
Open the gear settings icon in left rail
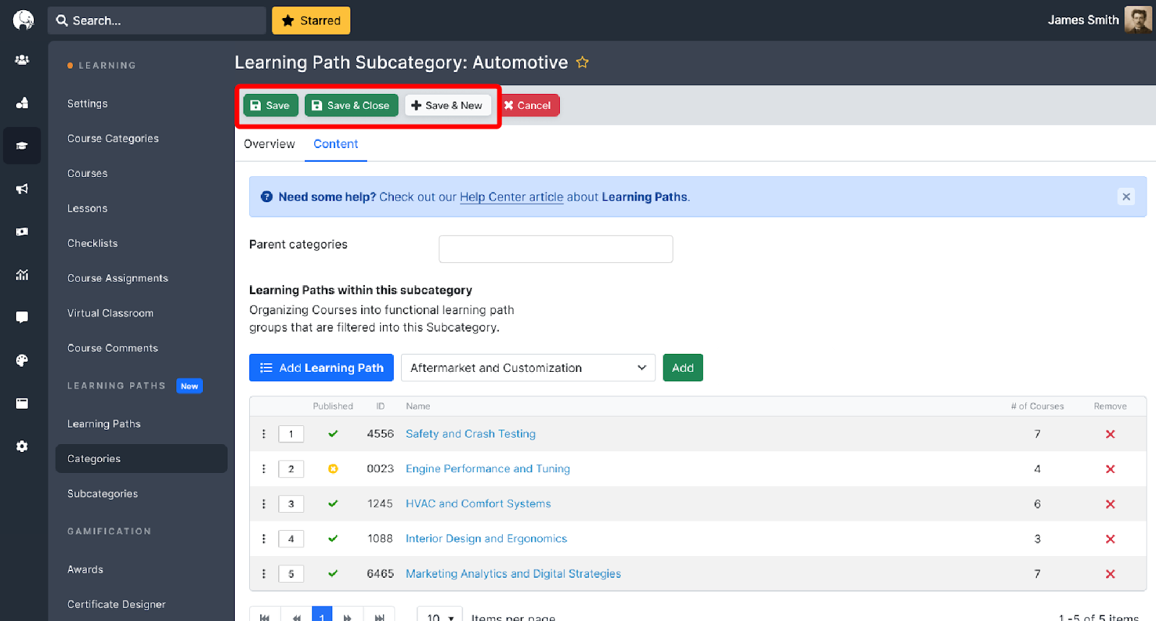coord(22,446)
